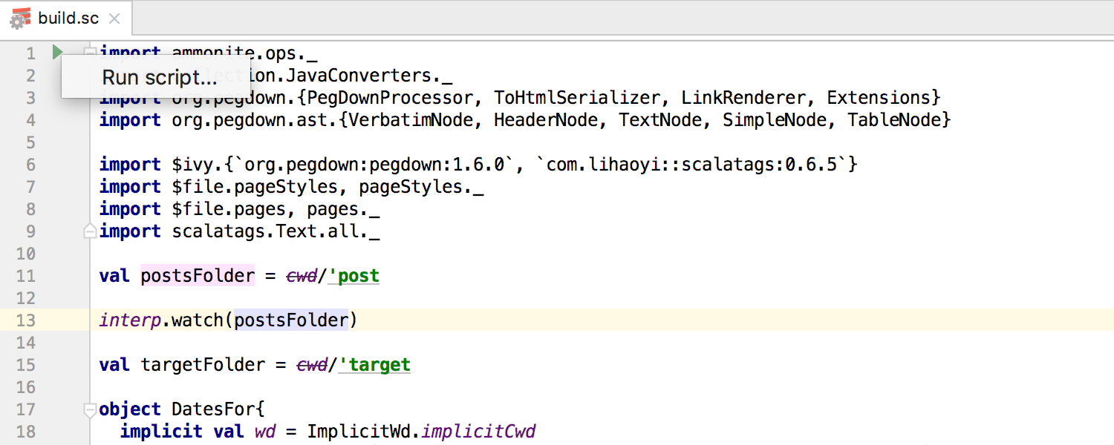Click line number 11 in the gutter
This screenshot has height=445, width=1114.
26,276
